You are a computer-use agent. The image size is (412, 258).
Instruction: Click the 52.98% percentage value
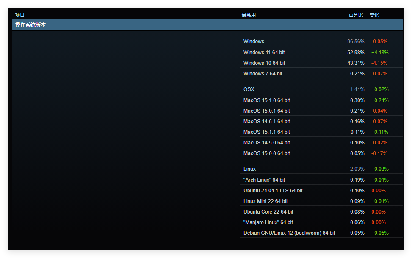pyautogui.click(x=356, y=53)
